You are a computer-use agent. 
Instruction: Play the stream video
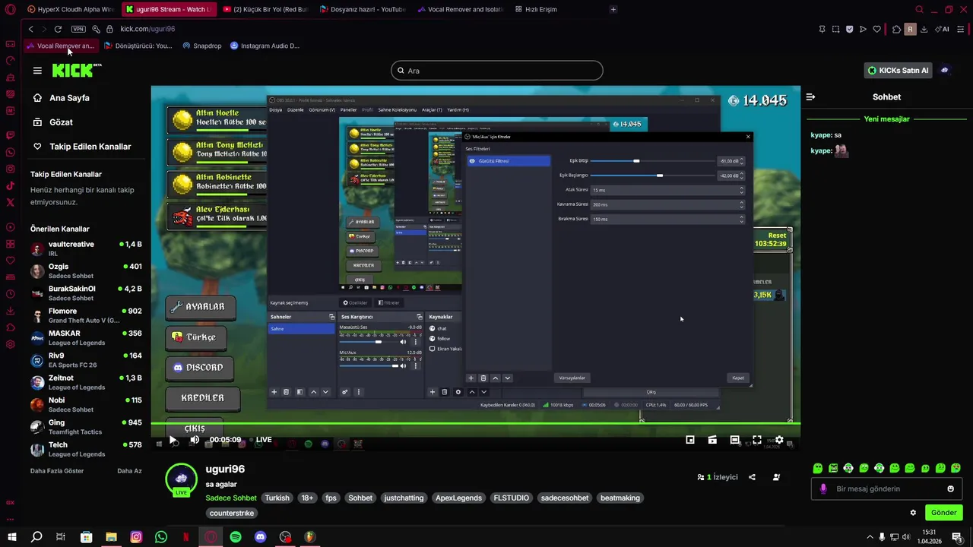tap(173, 440)
